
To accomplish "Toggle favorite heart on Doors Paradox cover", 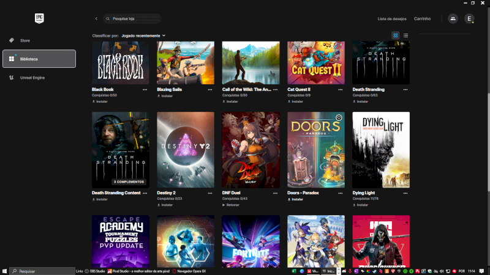I will [339, 117].
